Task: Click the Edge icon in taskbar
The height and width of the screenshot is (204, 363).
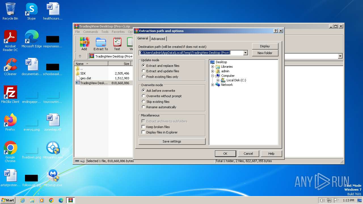Action: [x=61, y=200]
